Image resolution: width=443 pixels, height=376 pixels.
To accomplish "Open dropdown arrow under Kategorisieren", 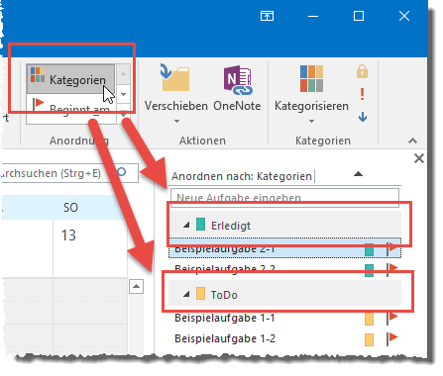I will (311, 121).
